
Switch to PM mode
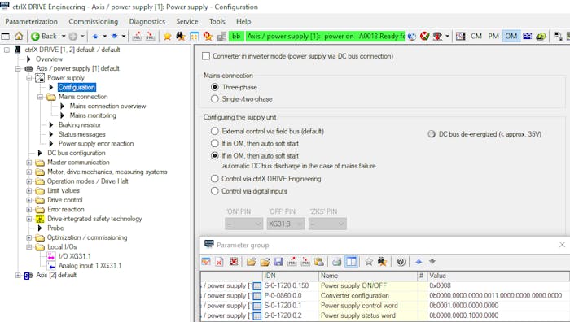[x=493, y=36]
